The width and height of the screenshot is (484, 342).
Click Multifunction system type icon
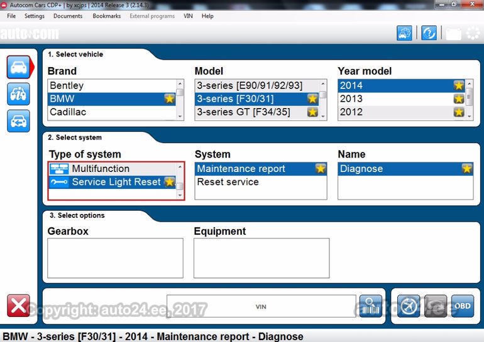point(59,169)
